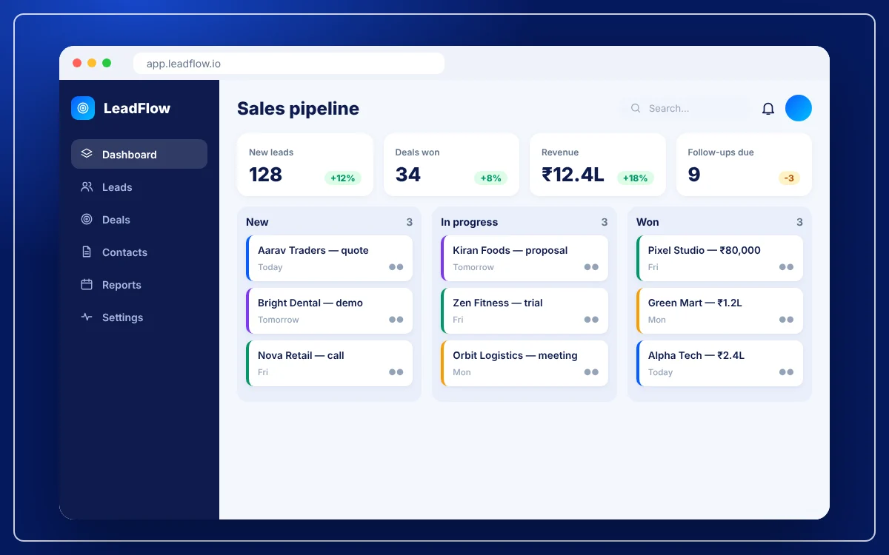The height and width of the screenshot is (555, 889).
Task: Click assignee dots on Kiran Foods card
Action: [591, 267]
